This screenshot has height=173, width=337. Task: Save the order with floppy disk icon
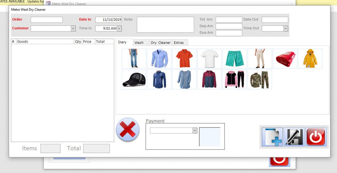(x=294, y=137)
